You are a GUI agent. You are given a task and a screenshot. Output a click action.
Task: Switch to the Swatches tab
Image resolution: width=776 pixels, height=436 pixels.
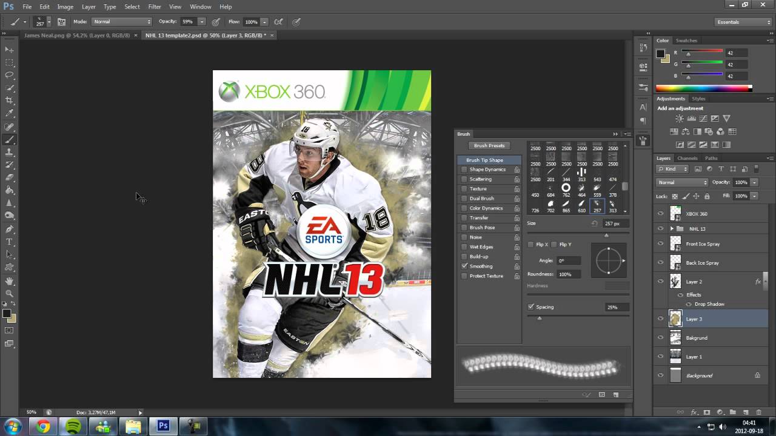[686, 41]
